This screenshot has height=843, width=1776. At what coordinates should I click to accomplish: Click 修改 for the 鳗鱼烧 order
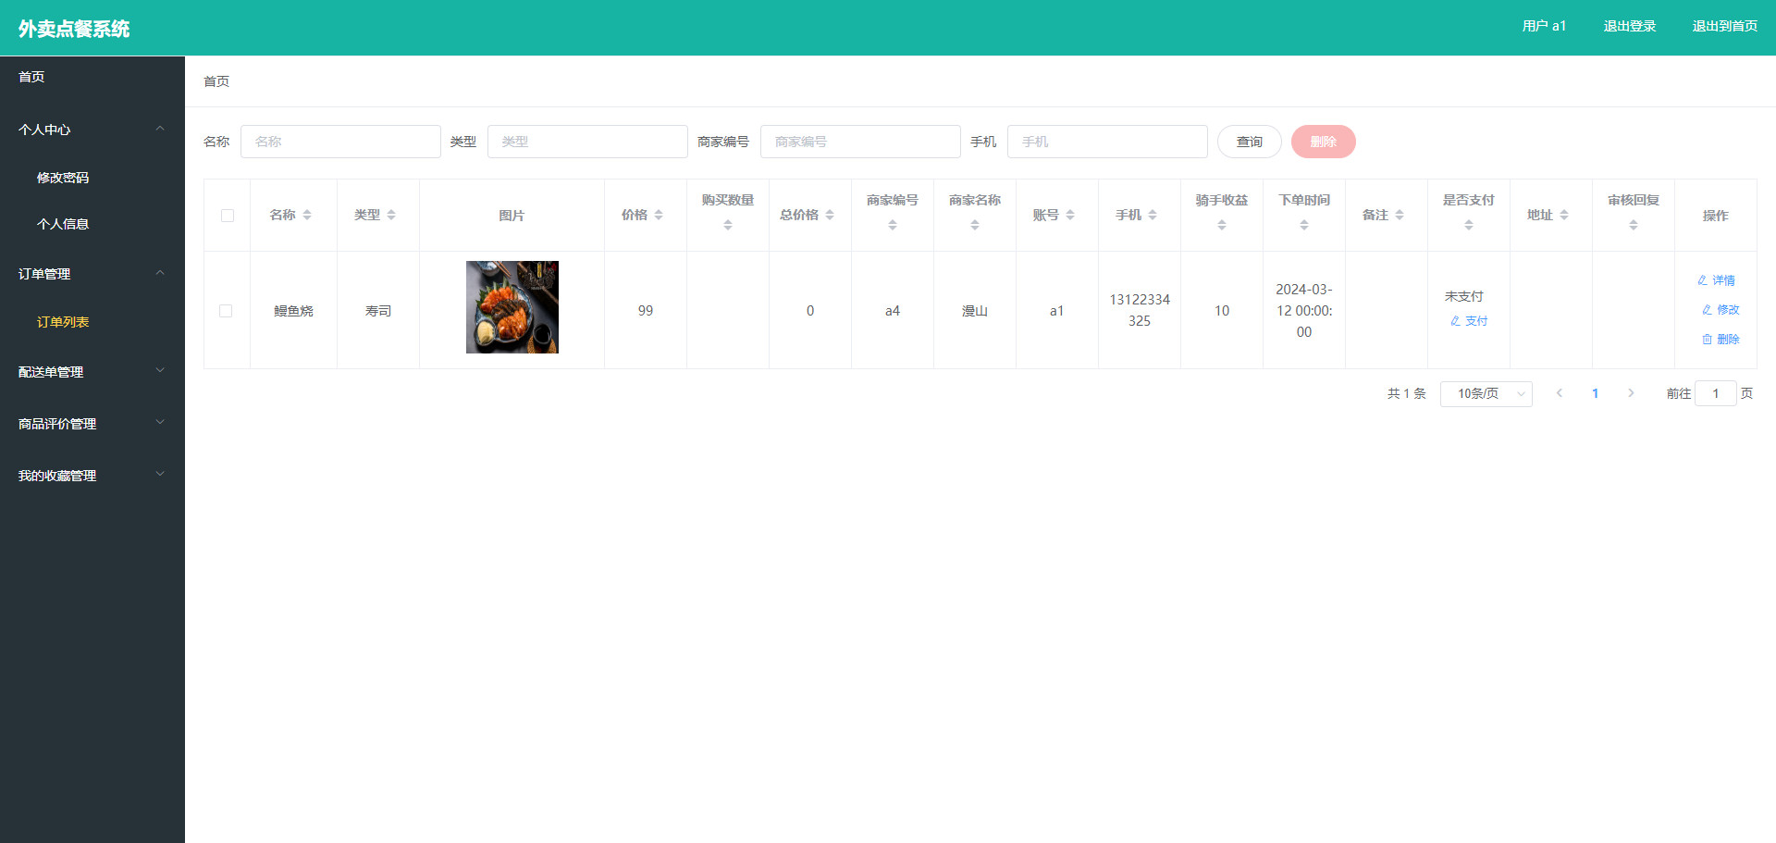pyautogui.click(x=1721, y=310)
